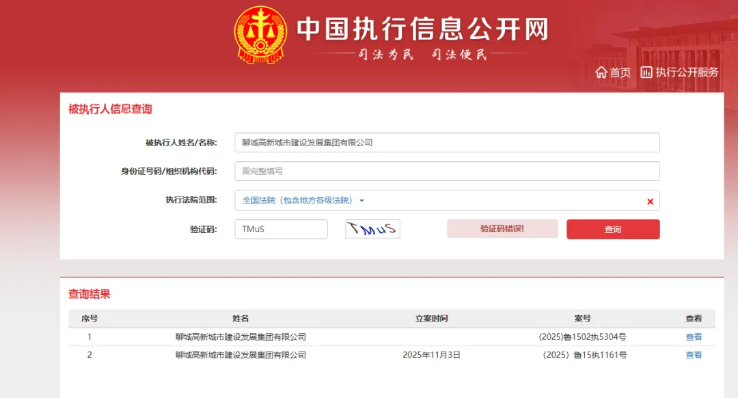Click the 验证码错误! message box
Screen dimensions: 738x398
point(502,229)
